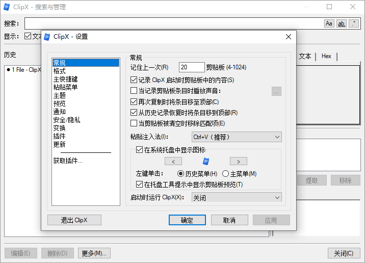The width and height of the screenshot is (365, 263).
Task: Click 取消 button in settings
Action: [x=229, y=220]
